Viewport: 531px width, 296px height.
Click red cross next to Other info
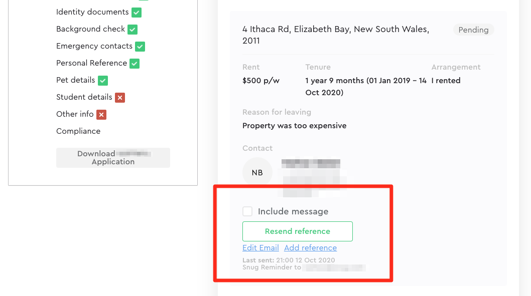tap(101, 115)
